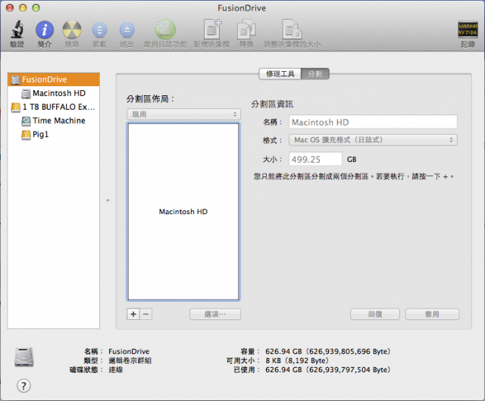The height and width of the screenshot is (401, 485).
Task: Click the 調整映像檔的大小 (Resize Image) icon
Action: point(292,30)
